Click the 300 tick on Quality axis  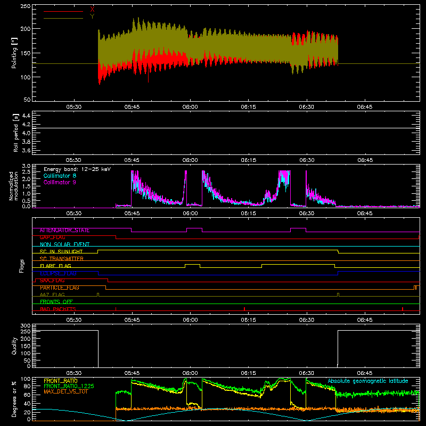(26, 326)
